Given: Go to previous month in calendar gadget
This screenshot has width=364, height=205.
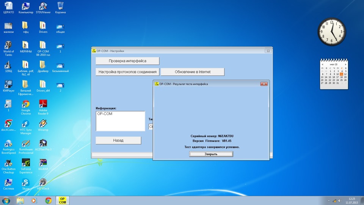Looking at the screenshot, I should coord(322,65).
